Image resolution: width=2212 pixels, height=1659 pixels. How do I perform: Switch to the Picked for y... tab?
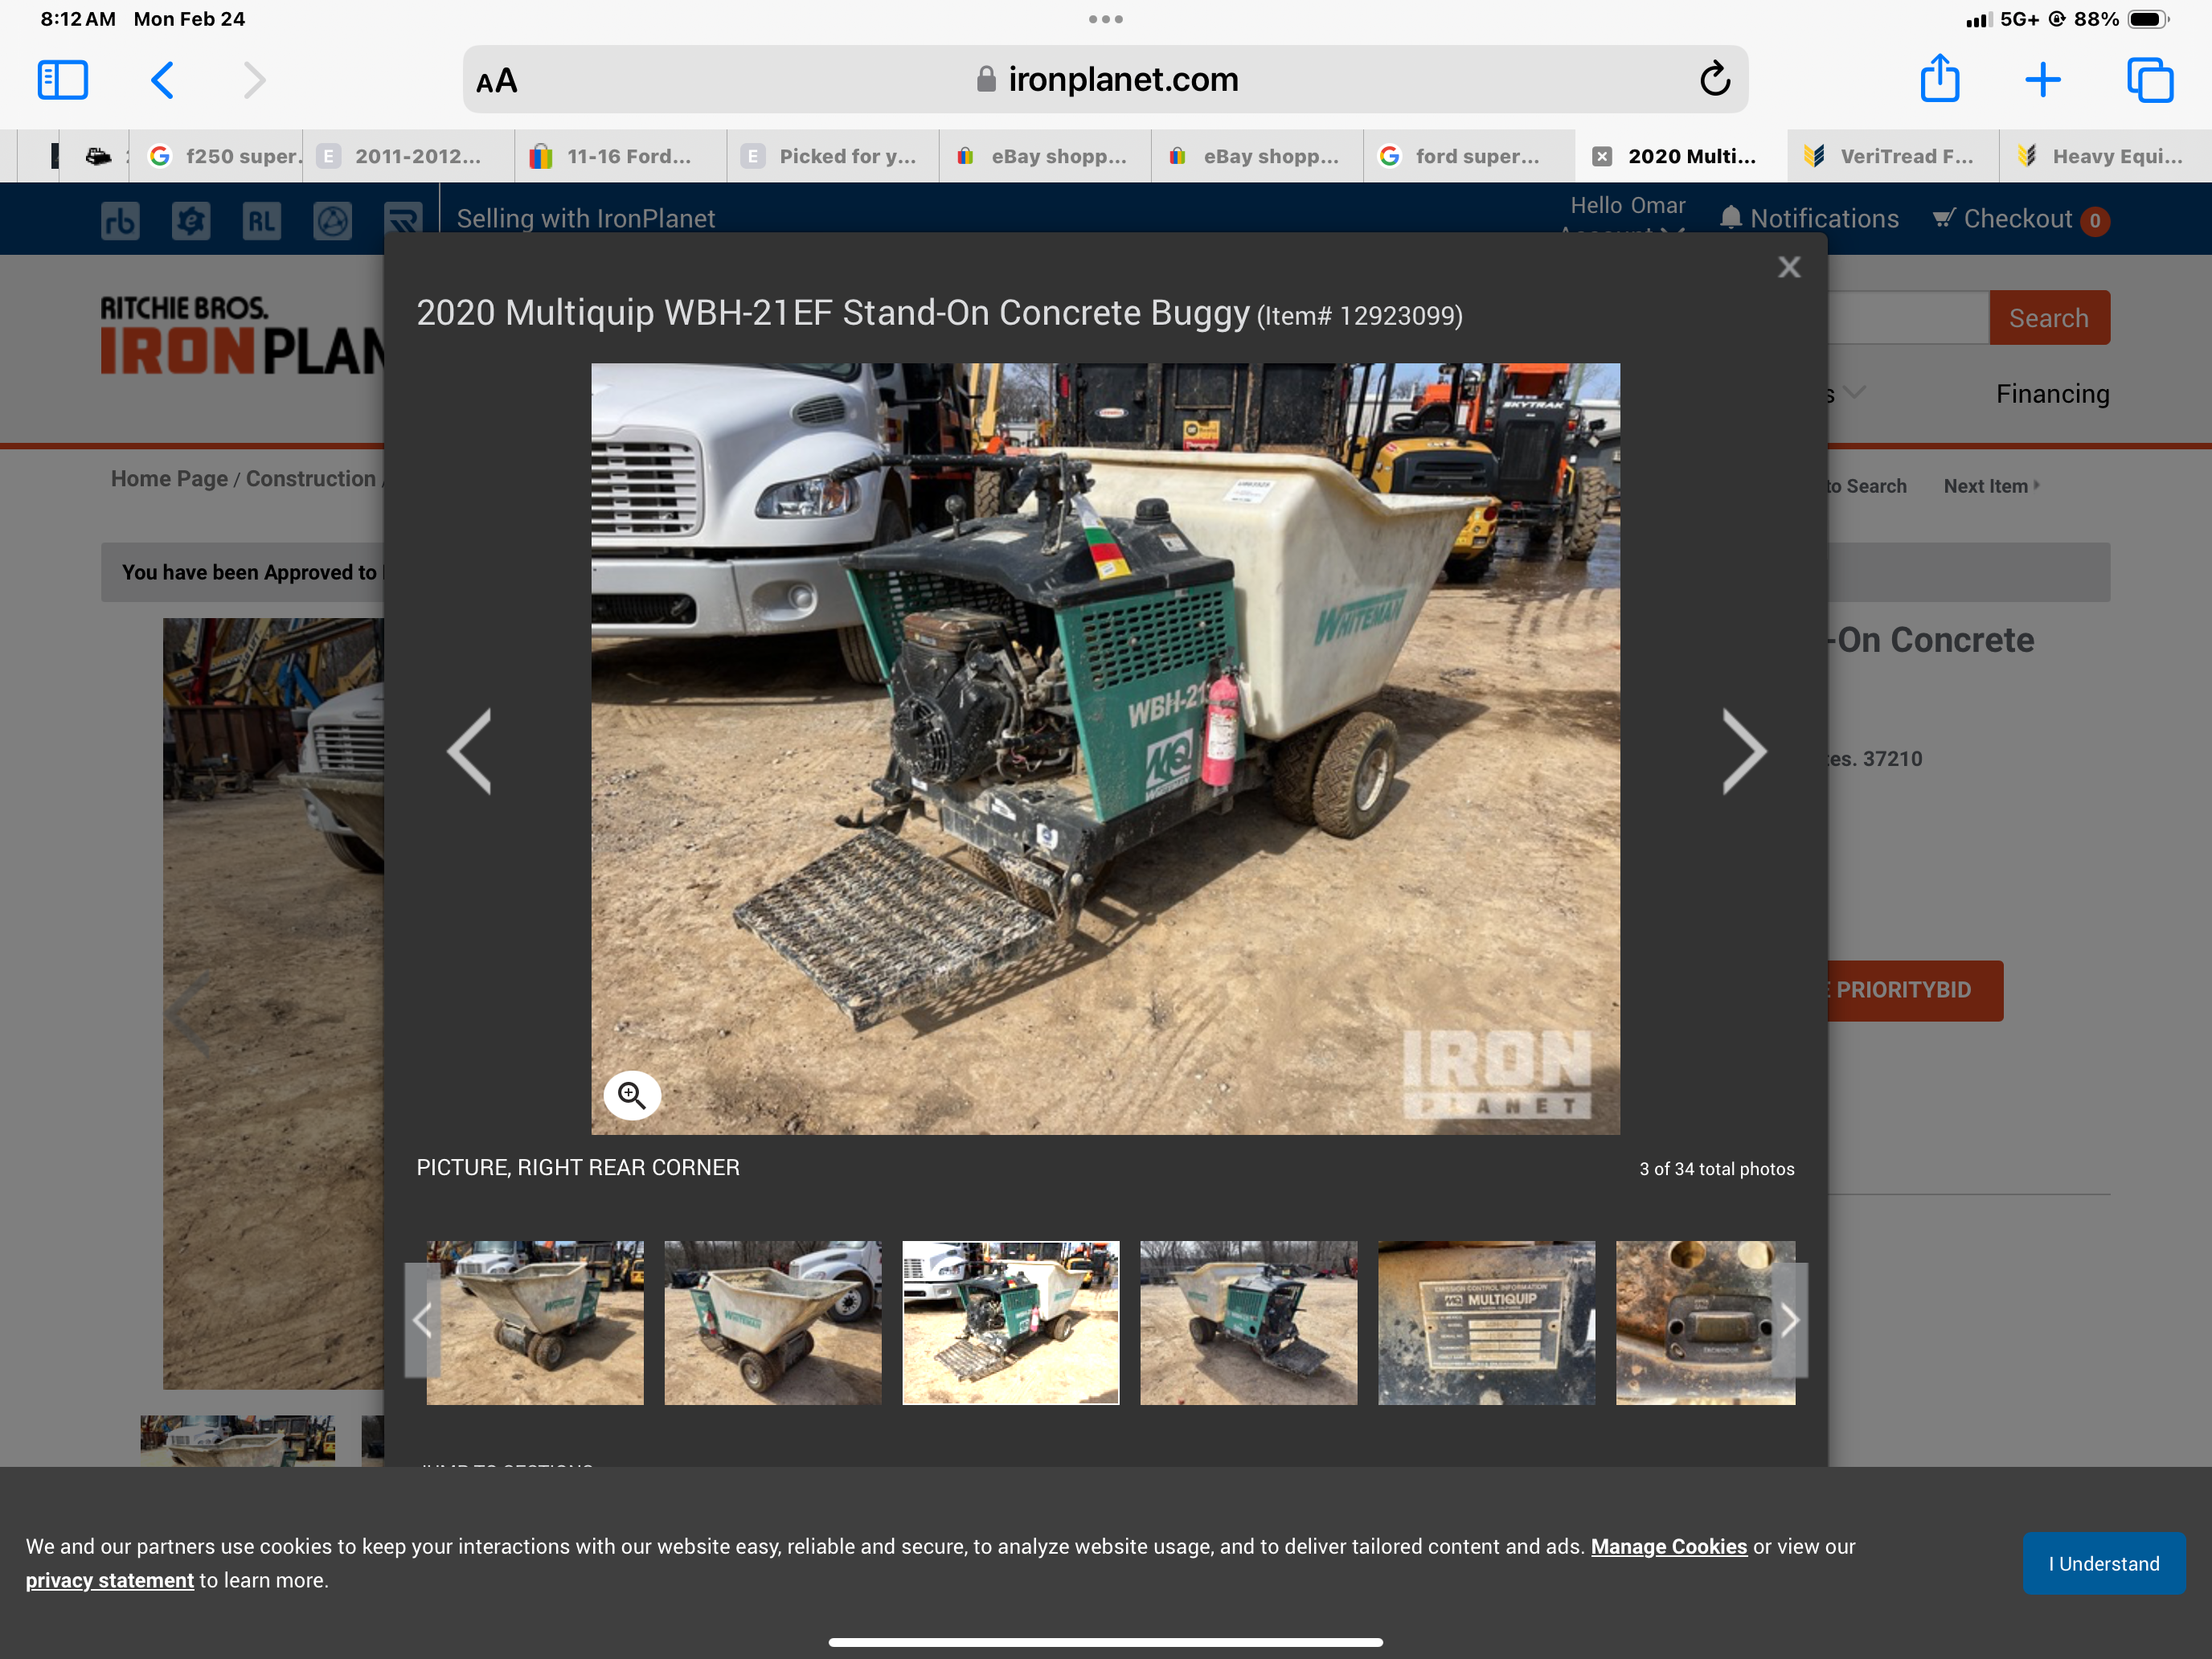pyautogui.click(x=833, y=156)
